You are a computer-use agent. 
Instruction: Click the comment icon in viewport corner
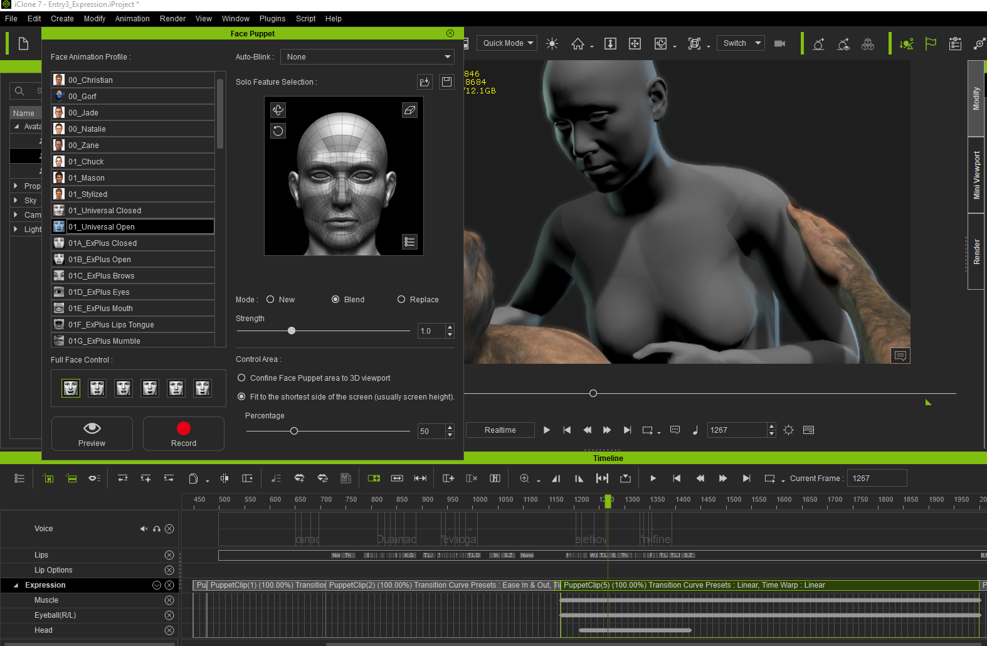point(900,356)
